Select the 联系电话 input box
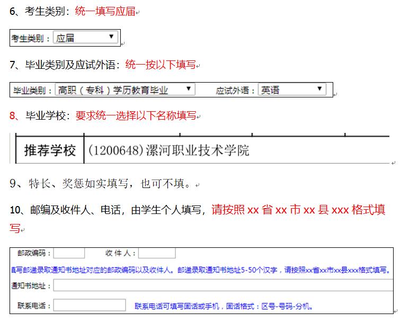This screenshot has width=409, height=322. 82,306
